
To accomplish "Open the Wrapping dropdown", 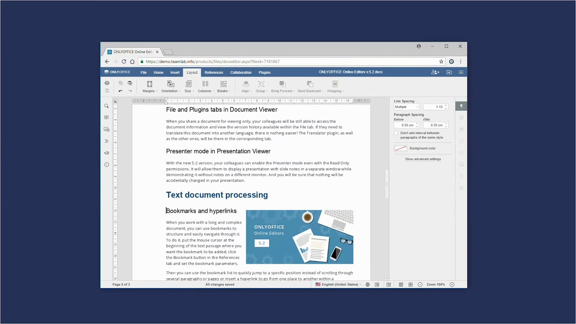I will (335, 87).
